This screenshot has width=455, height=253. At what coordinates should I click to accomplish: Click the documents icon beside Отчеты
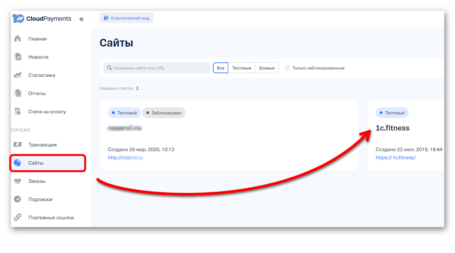point(18,93)
